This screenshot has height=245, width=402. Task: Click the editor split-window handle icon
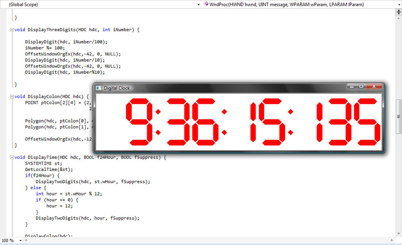click(x=398, y=12)
